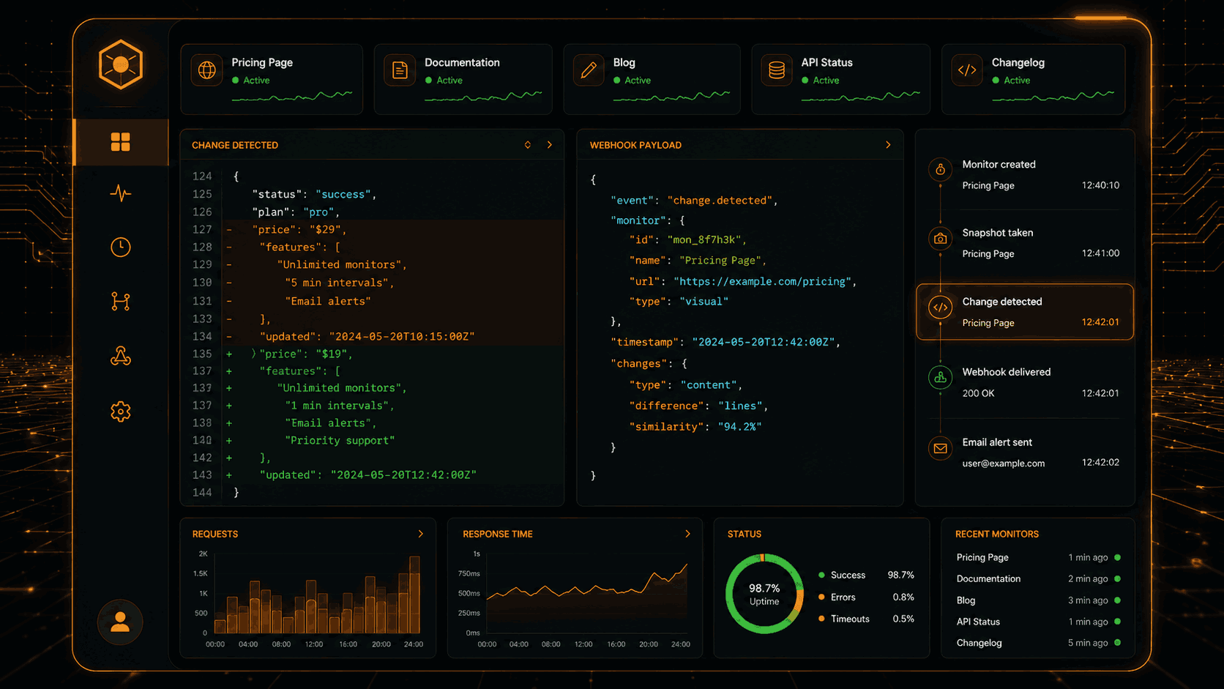Click the Email alert sent envelope icon
Screen dimensions: 1224x689
click(941, 448)
